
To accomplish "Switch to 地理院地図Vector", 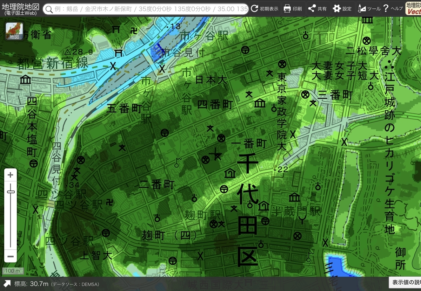I will (413, 9).
